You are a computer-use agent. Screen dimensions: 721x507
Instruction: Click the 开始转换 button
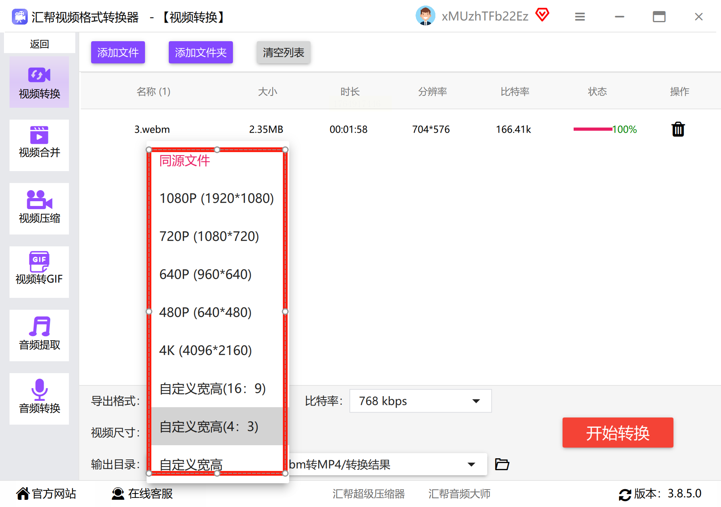pyautogui.click(x=618, y=433)
